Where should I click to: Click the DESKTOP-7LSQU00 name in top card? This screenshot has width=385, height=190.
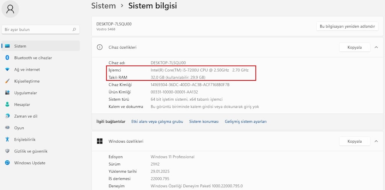pyautogui.click(x=114, y=24)
